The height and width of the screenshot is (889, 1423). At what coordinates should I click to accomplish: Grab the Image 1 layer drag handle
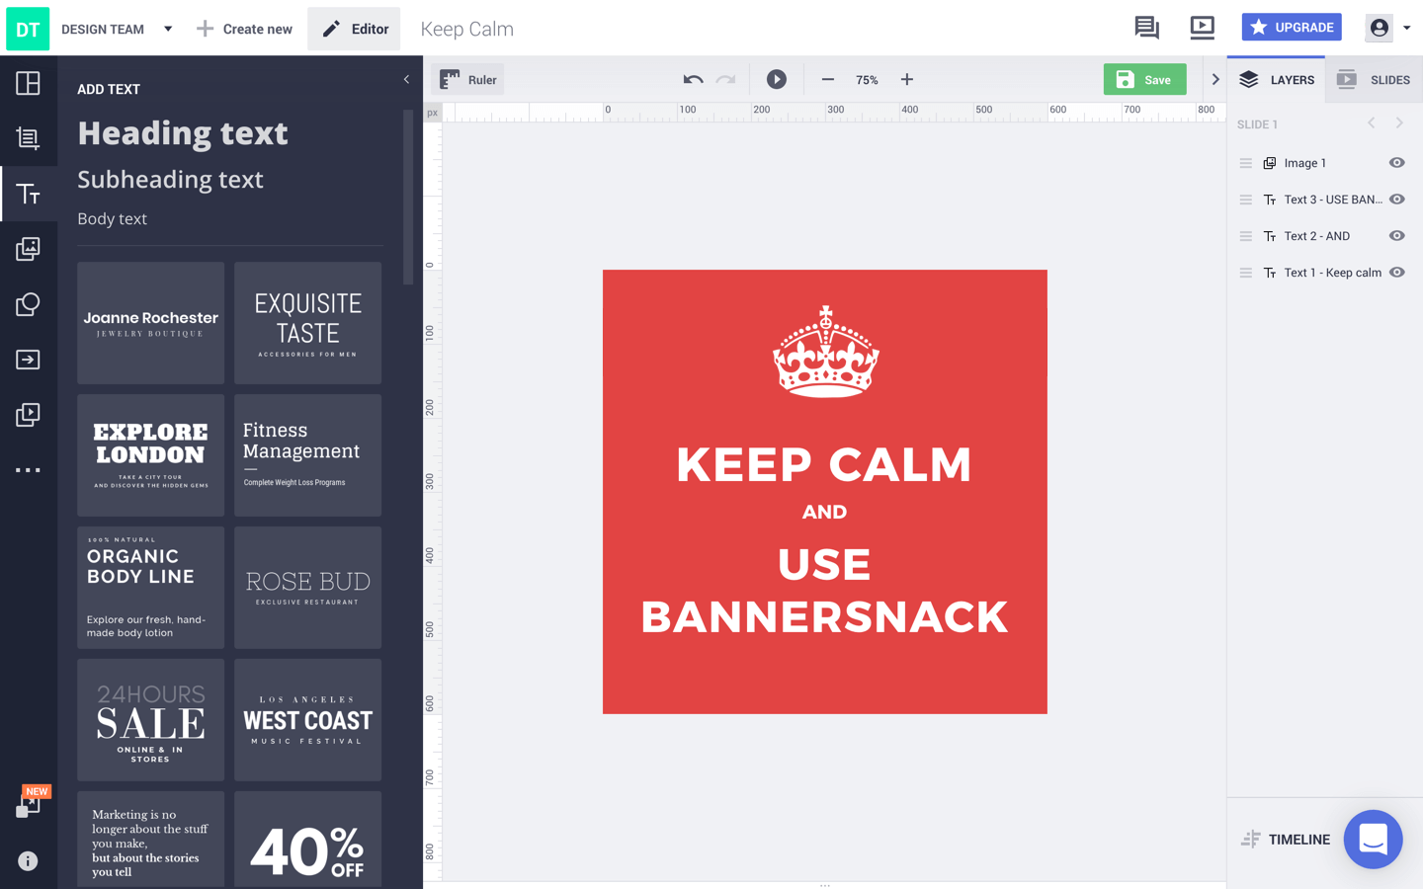pyautogui.click(x=1245, y=163)
